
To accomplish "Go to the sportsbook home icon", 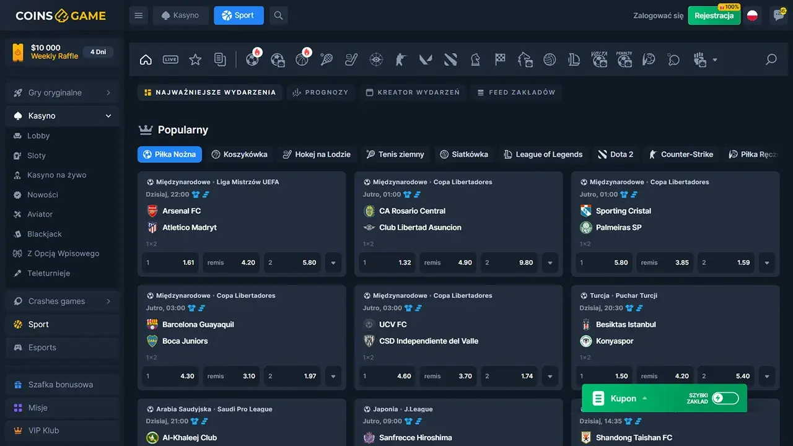I will click(146, 59).
